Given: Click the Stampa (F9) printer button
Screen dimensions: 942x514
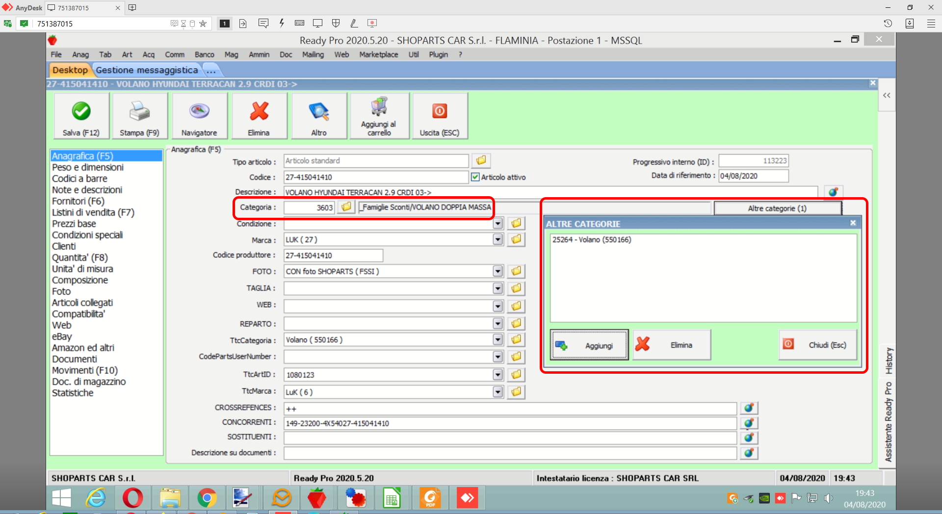Looking at the screenshot, I should pos(140,116).
